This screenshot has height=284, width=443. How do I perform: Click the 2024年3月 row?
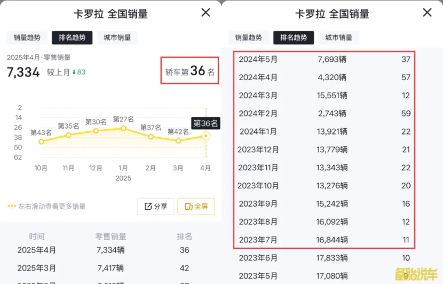(x=325, y=96)
